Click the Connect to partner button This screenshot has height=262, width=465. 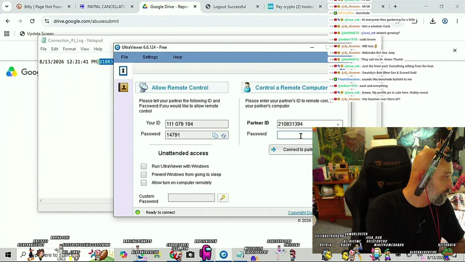pos(291,150)
